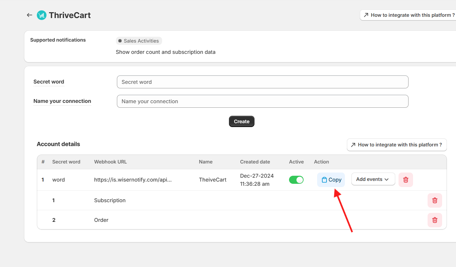Focus the Name your connection field

tap(263, 101)
